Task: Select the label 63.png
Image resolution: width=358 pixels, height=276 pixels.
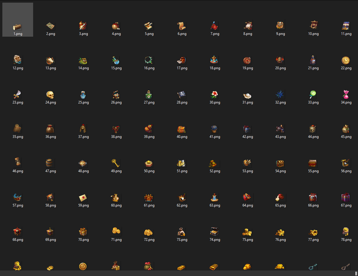Action: 215,205
